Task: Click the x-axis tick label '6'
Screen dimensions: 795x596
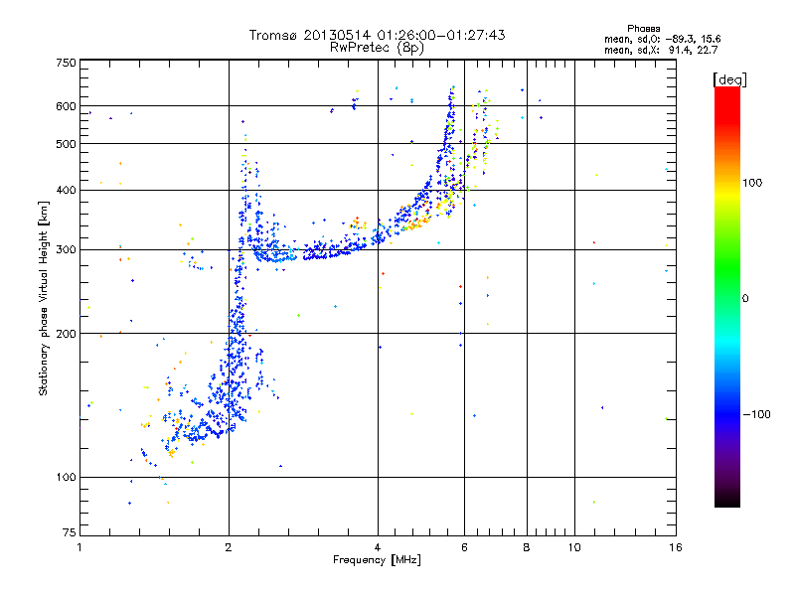Action: pos(464,547)
